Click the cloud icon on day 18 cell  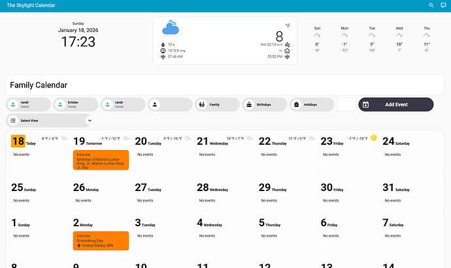[x=64, y=138]
